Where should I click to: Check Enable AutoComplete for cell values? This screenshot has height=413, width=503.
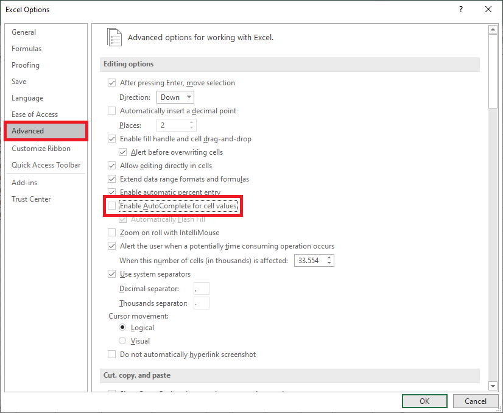(111, 206)
